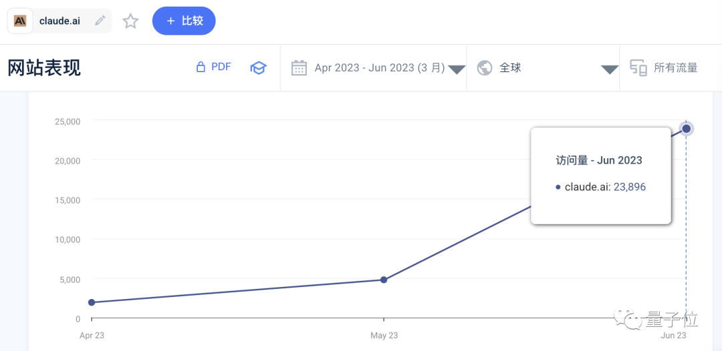Open the calendar date icon
This screenshot has height=351, width=722.
tap(299, 68)
